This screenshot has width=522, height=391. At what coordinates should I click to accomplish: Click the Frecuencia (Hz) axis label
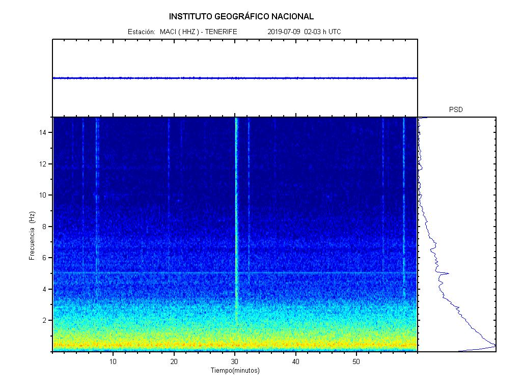click(32, 235)
